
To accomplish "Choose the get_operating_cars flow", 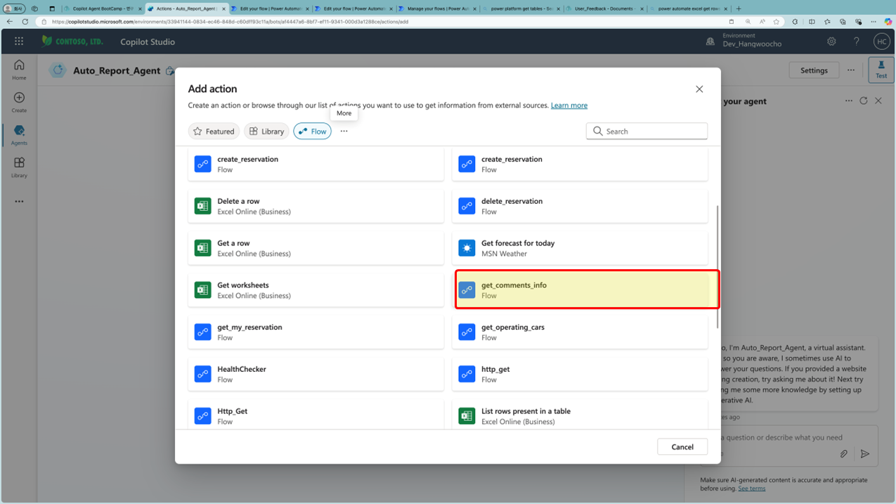I will (580, 332).
